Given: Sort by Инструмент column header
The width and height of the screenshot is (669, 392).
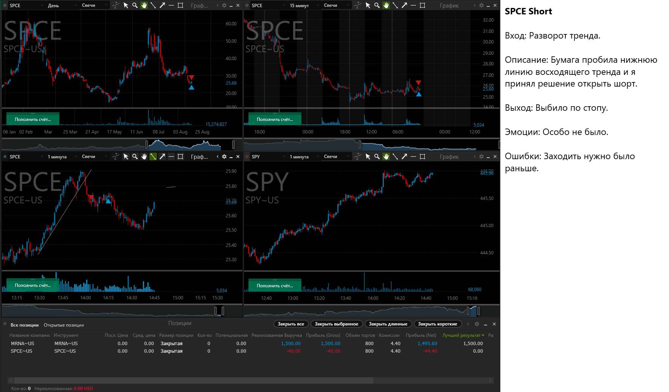Looking at the screenshot, I should coord(66,335).
